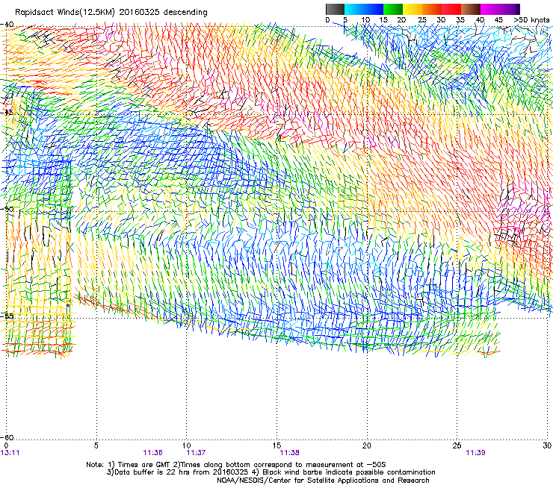The width and height of the screenshot is (553, 485).
Task: Select the '0' label under the legend bar
Action: 327,20
